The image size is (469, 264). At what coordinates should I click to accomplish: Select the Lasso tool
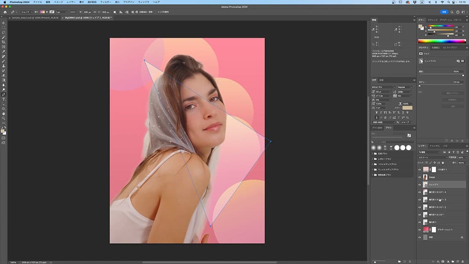tap(4, 33)
